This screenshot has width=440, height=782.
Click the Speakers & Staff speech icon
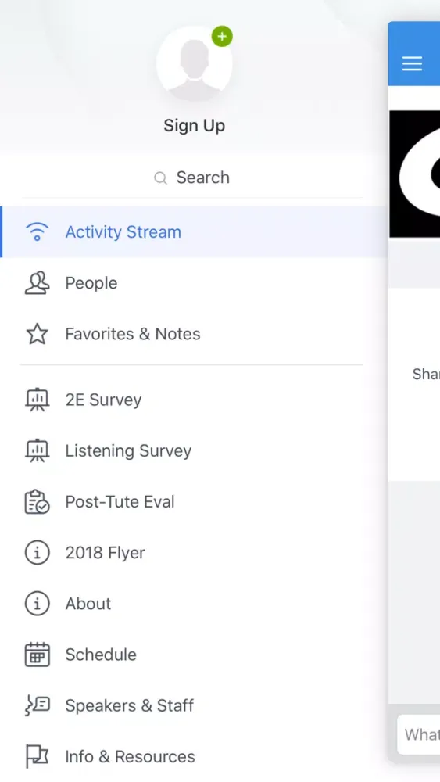(37, 705)
